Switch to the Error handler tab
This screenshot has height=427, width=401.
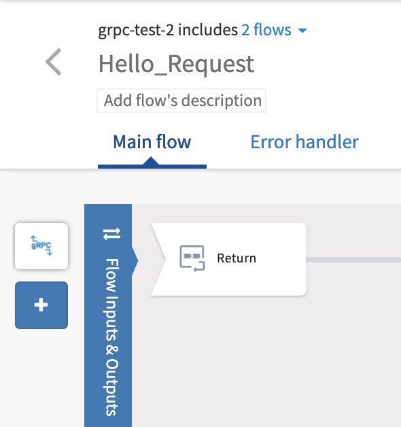304,142
